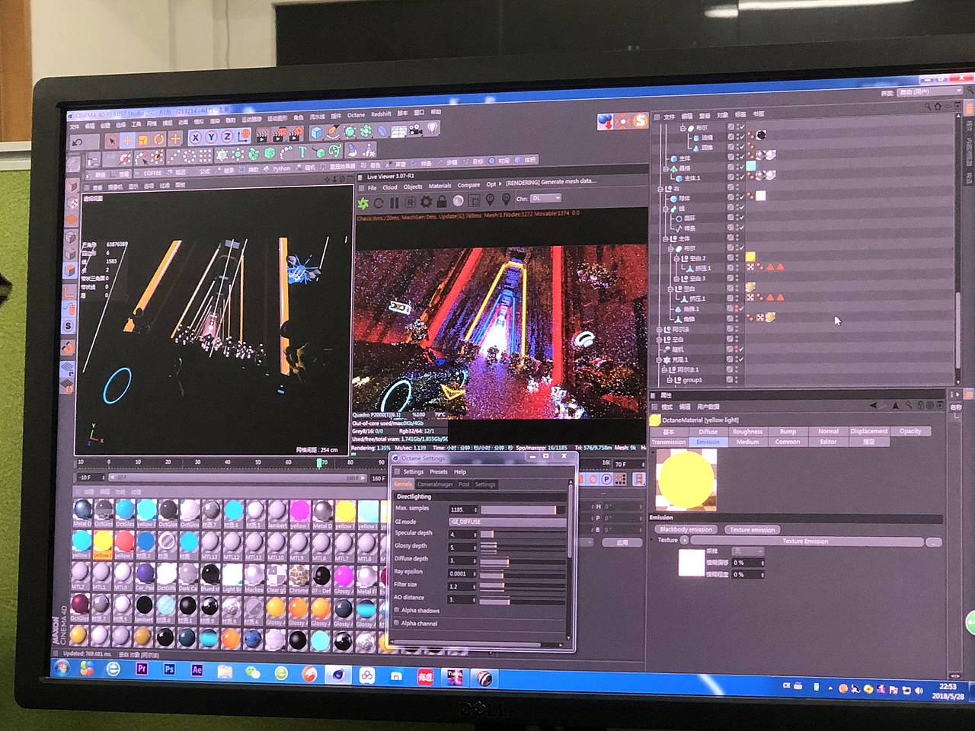Activate the Rotate tool in the toolbar
The image size is (975, 731).
[x=159, y=139]
